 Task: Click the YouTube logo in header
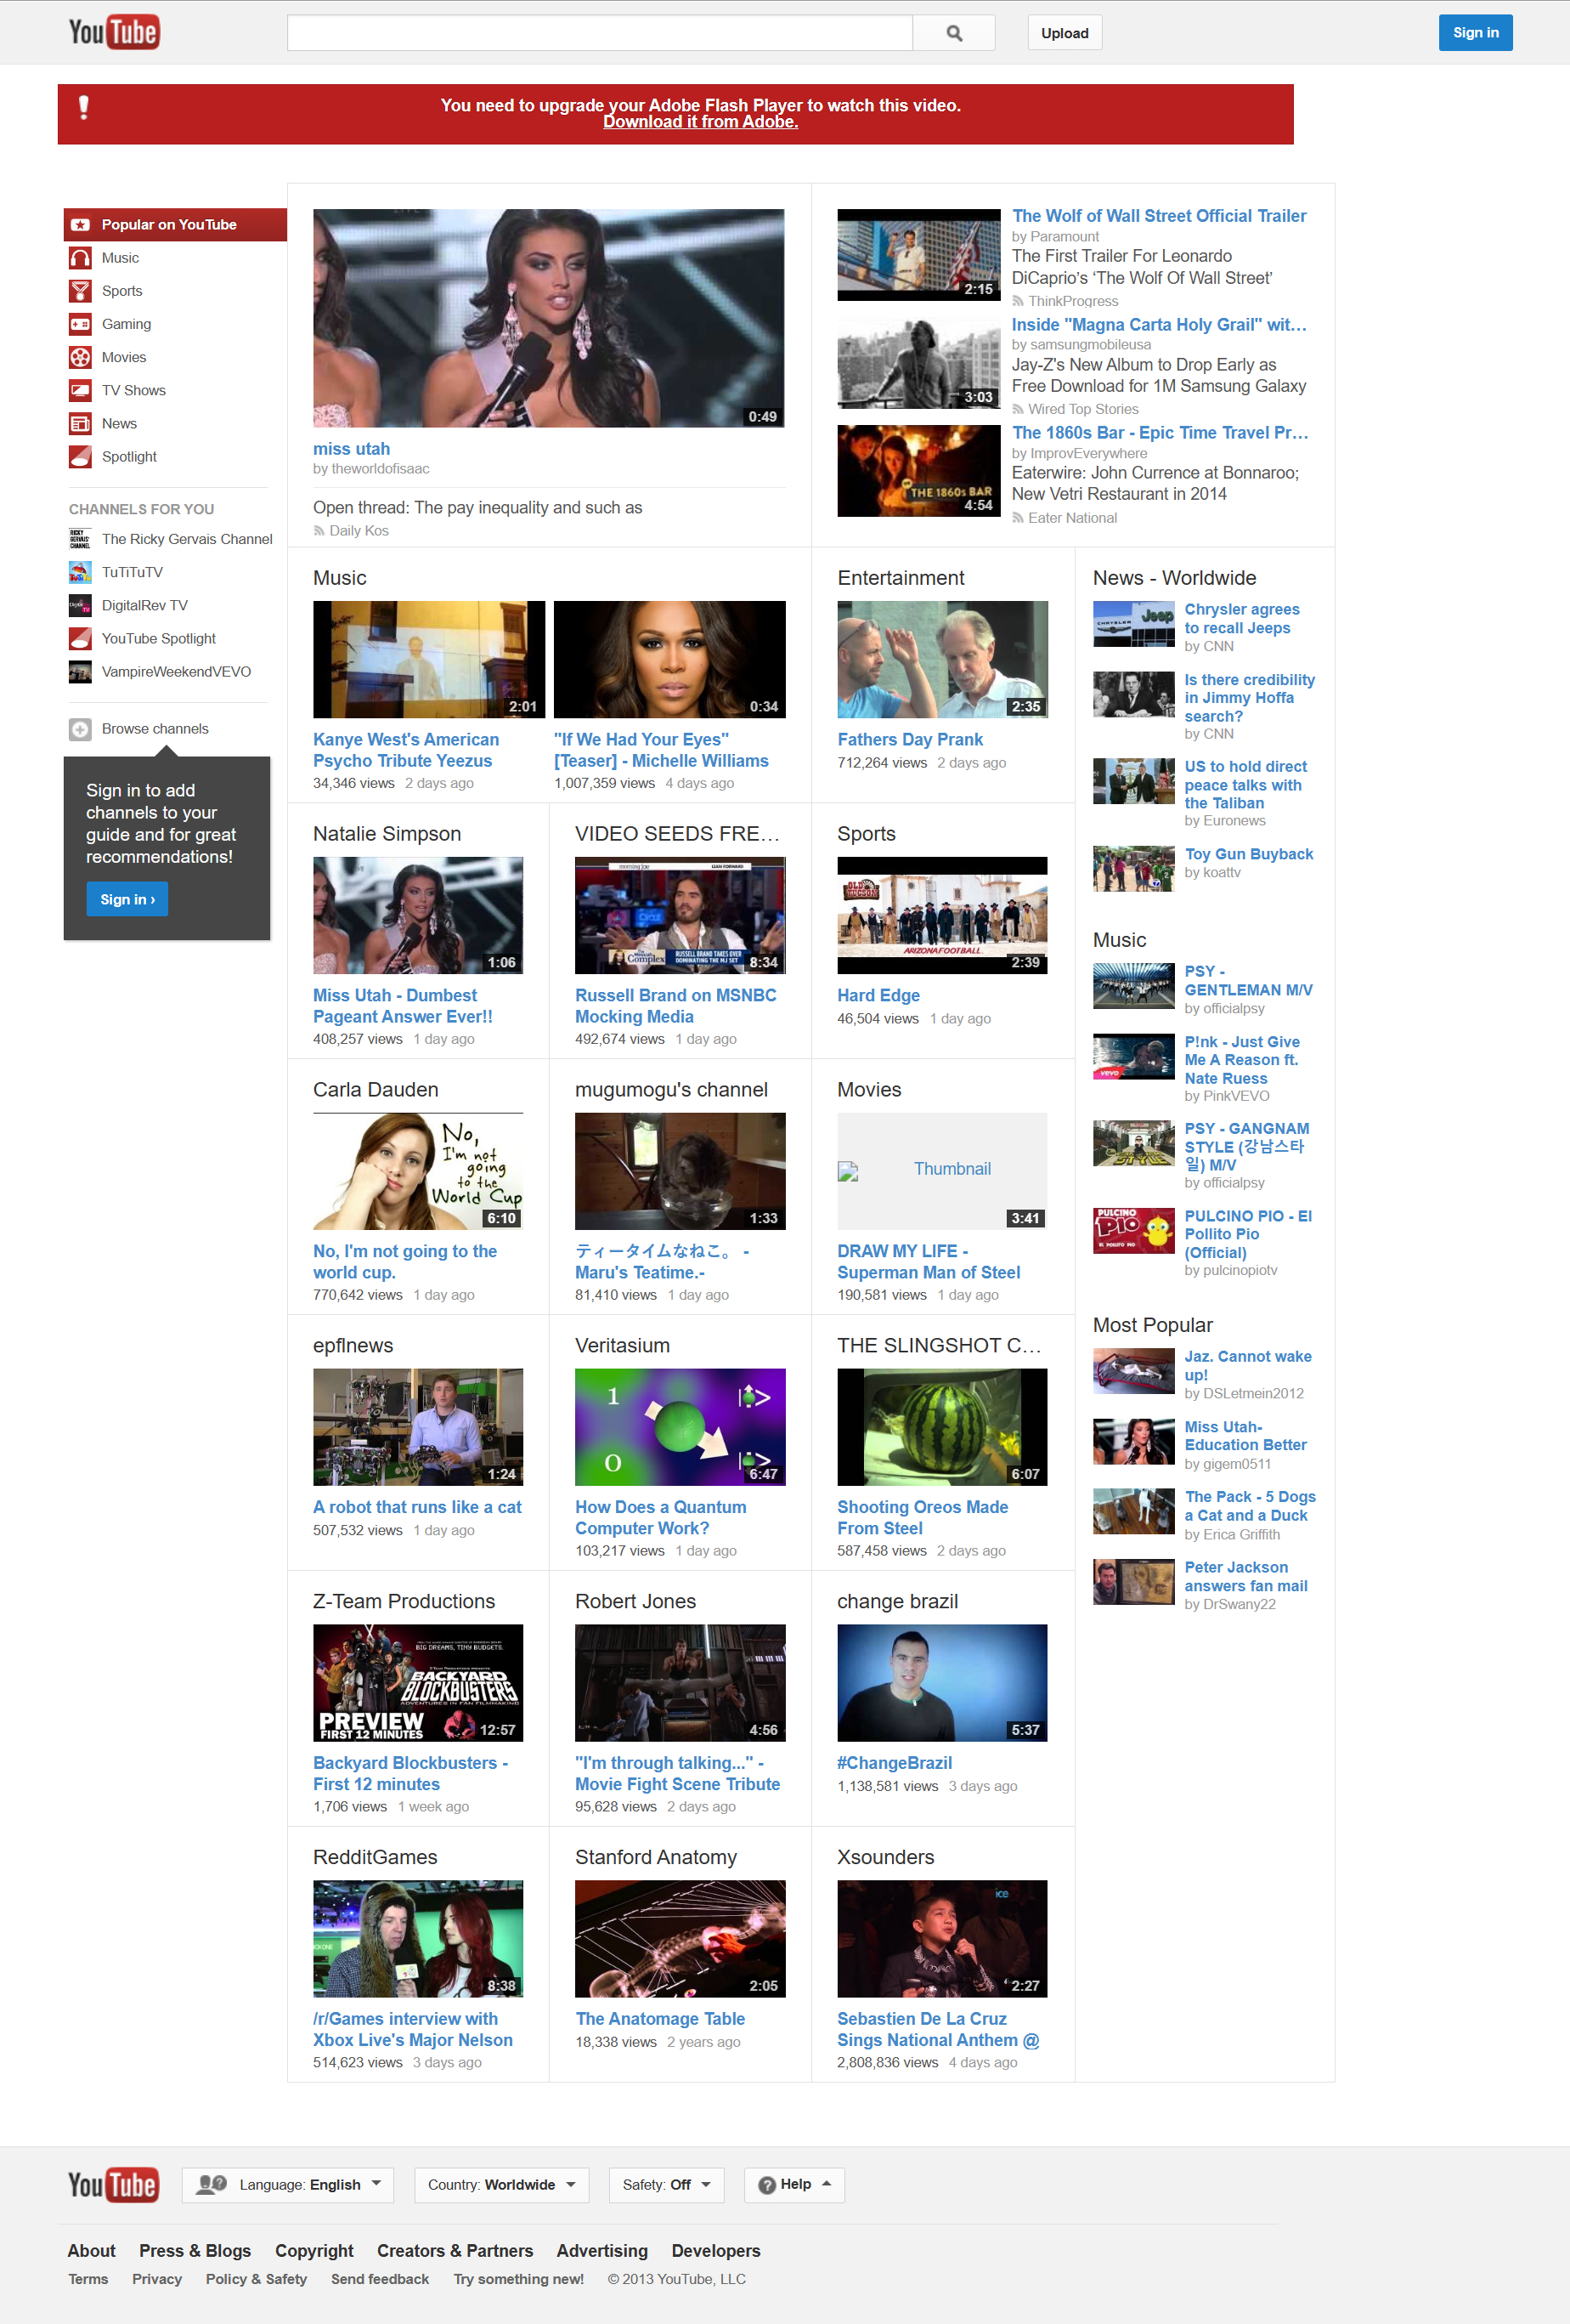click(x=114, y=32)
